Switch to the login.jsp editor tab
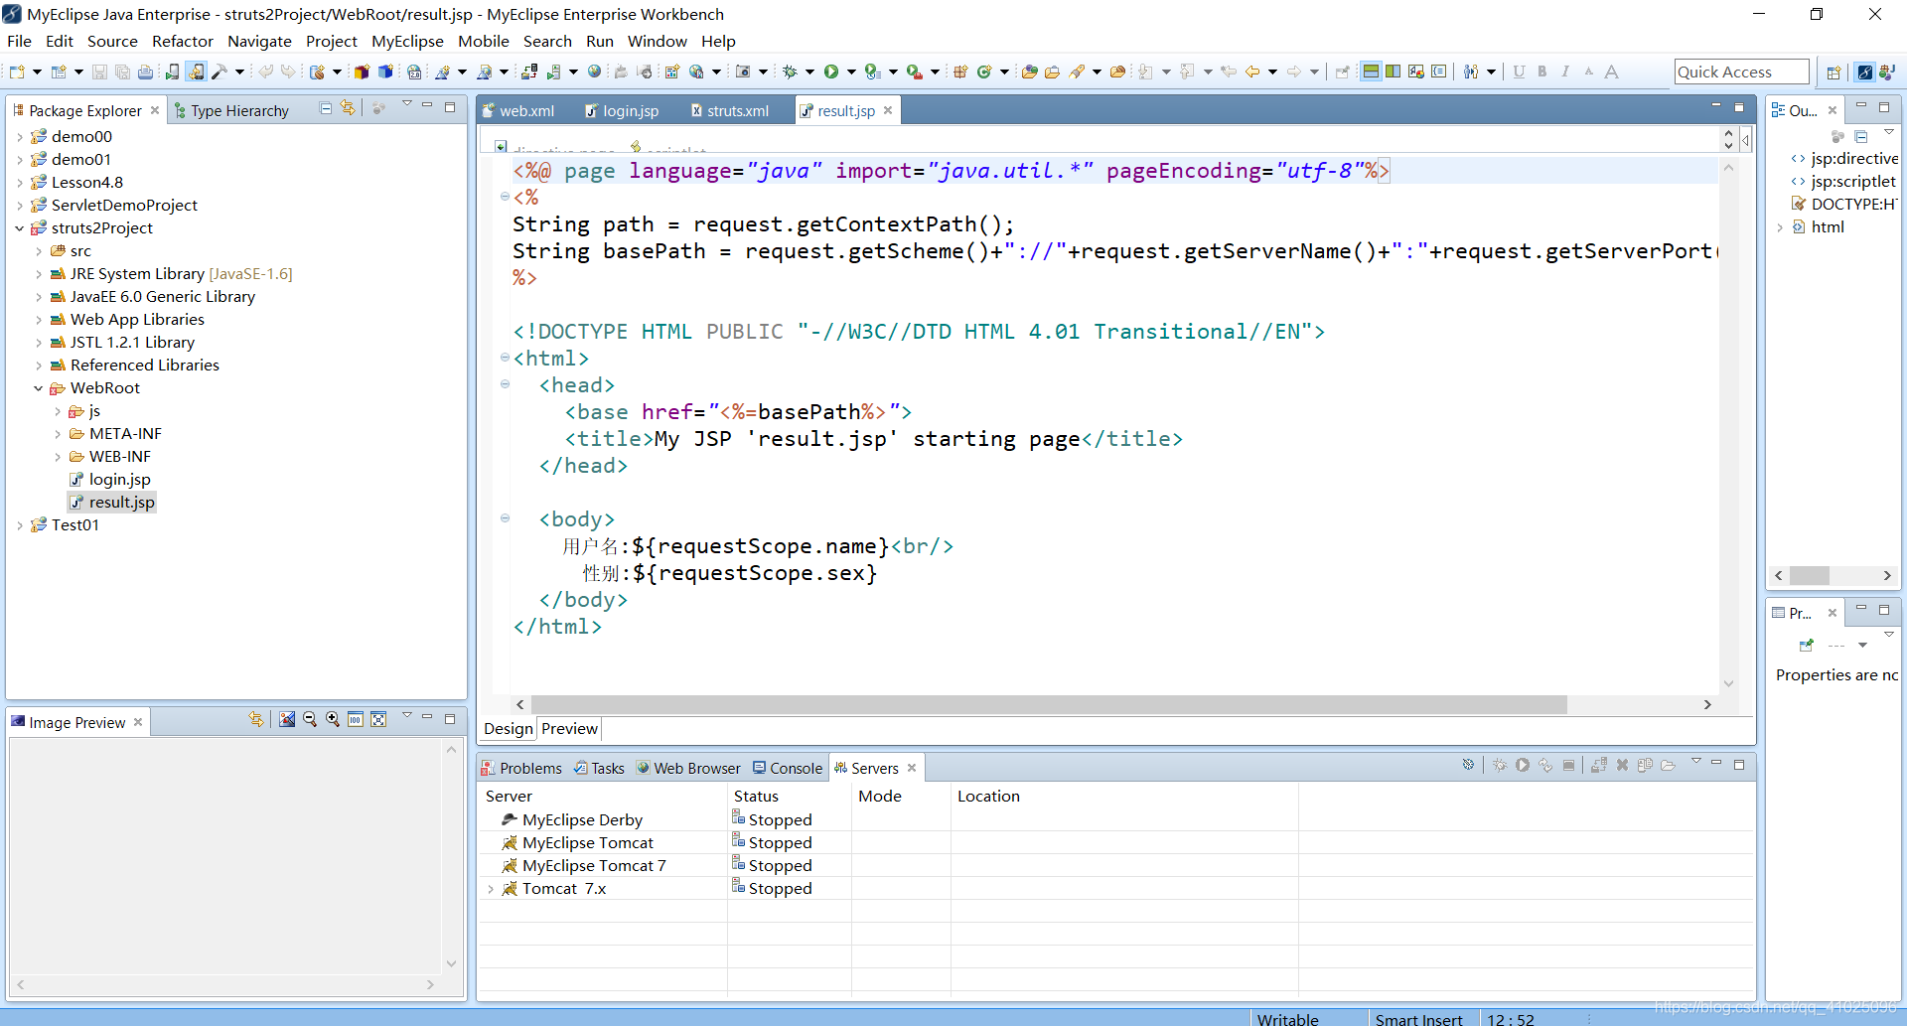The height and width of the screenshot is (1026, 1907). pos(622,110)
